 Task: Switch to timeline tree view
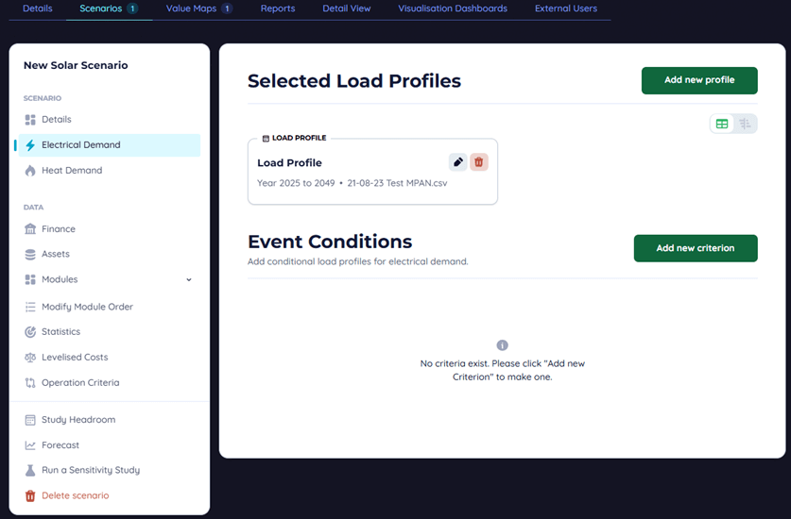click(x=745, y=124)
